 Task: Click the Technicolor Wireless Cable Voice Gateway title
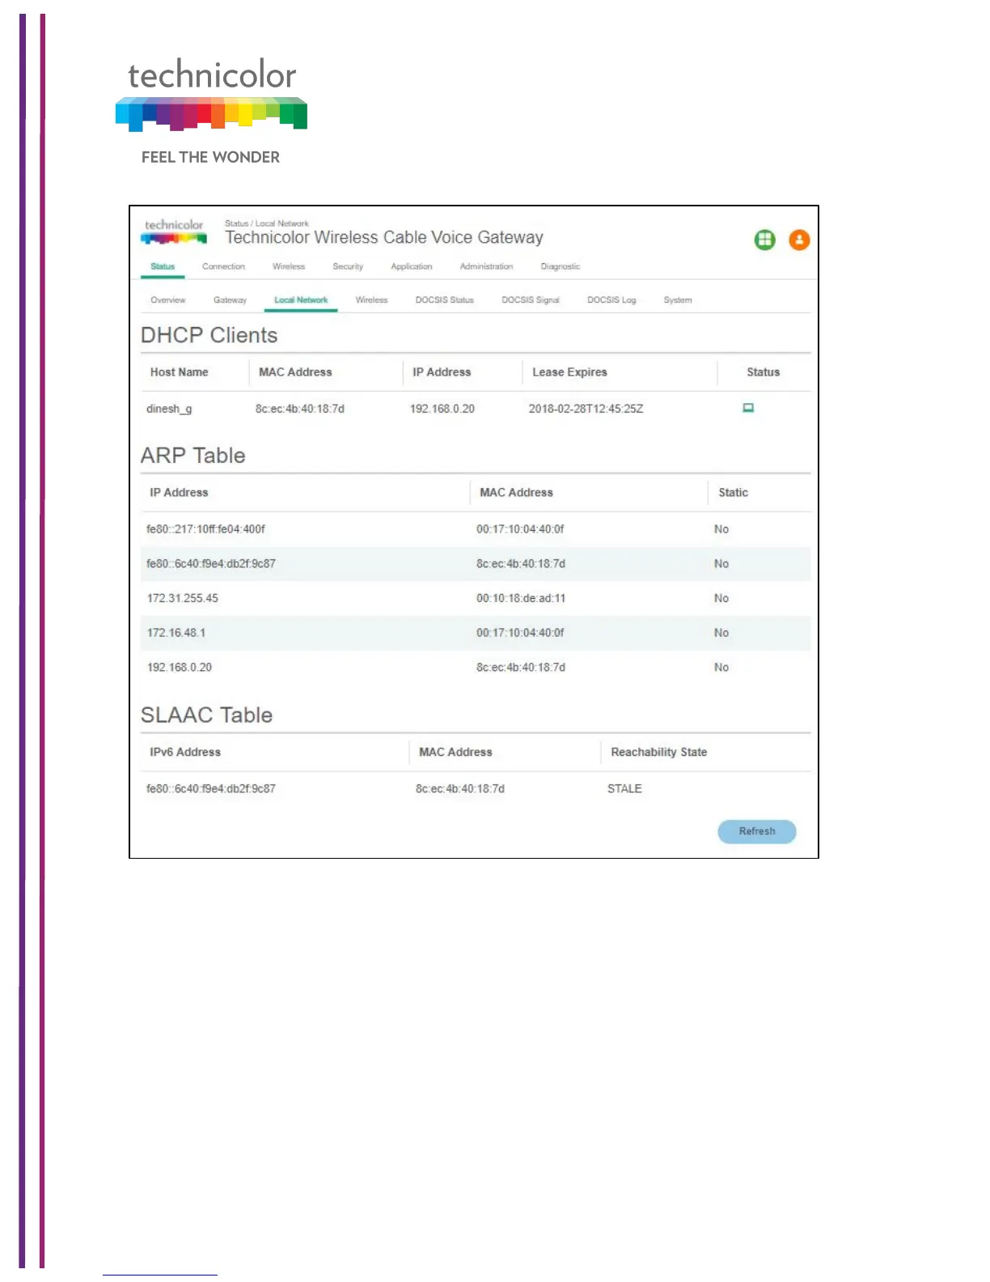(x=384, y=238)
